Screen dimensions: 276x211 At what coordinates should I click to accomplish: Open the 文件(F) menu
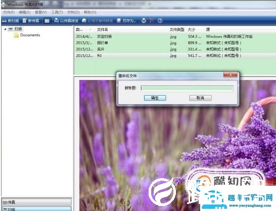[x=9, y=12]
